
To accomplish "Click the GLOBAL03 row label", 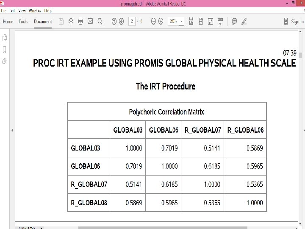I will 86,148.
